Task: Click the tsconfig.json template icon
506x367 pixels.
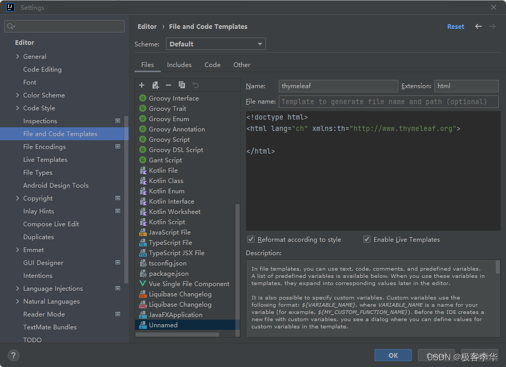Action: click(143, 263)
